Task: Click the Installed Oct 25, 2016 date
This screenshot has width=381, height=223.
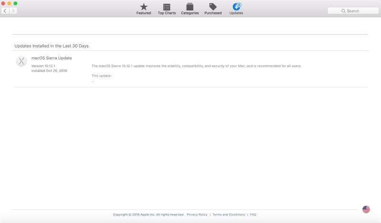Action: 49,71
